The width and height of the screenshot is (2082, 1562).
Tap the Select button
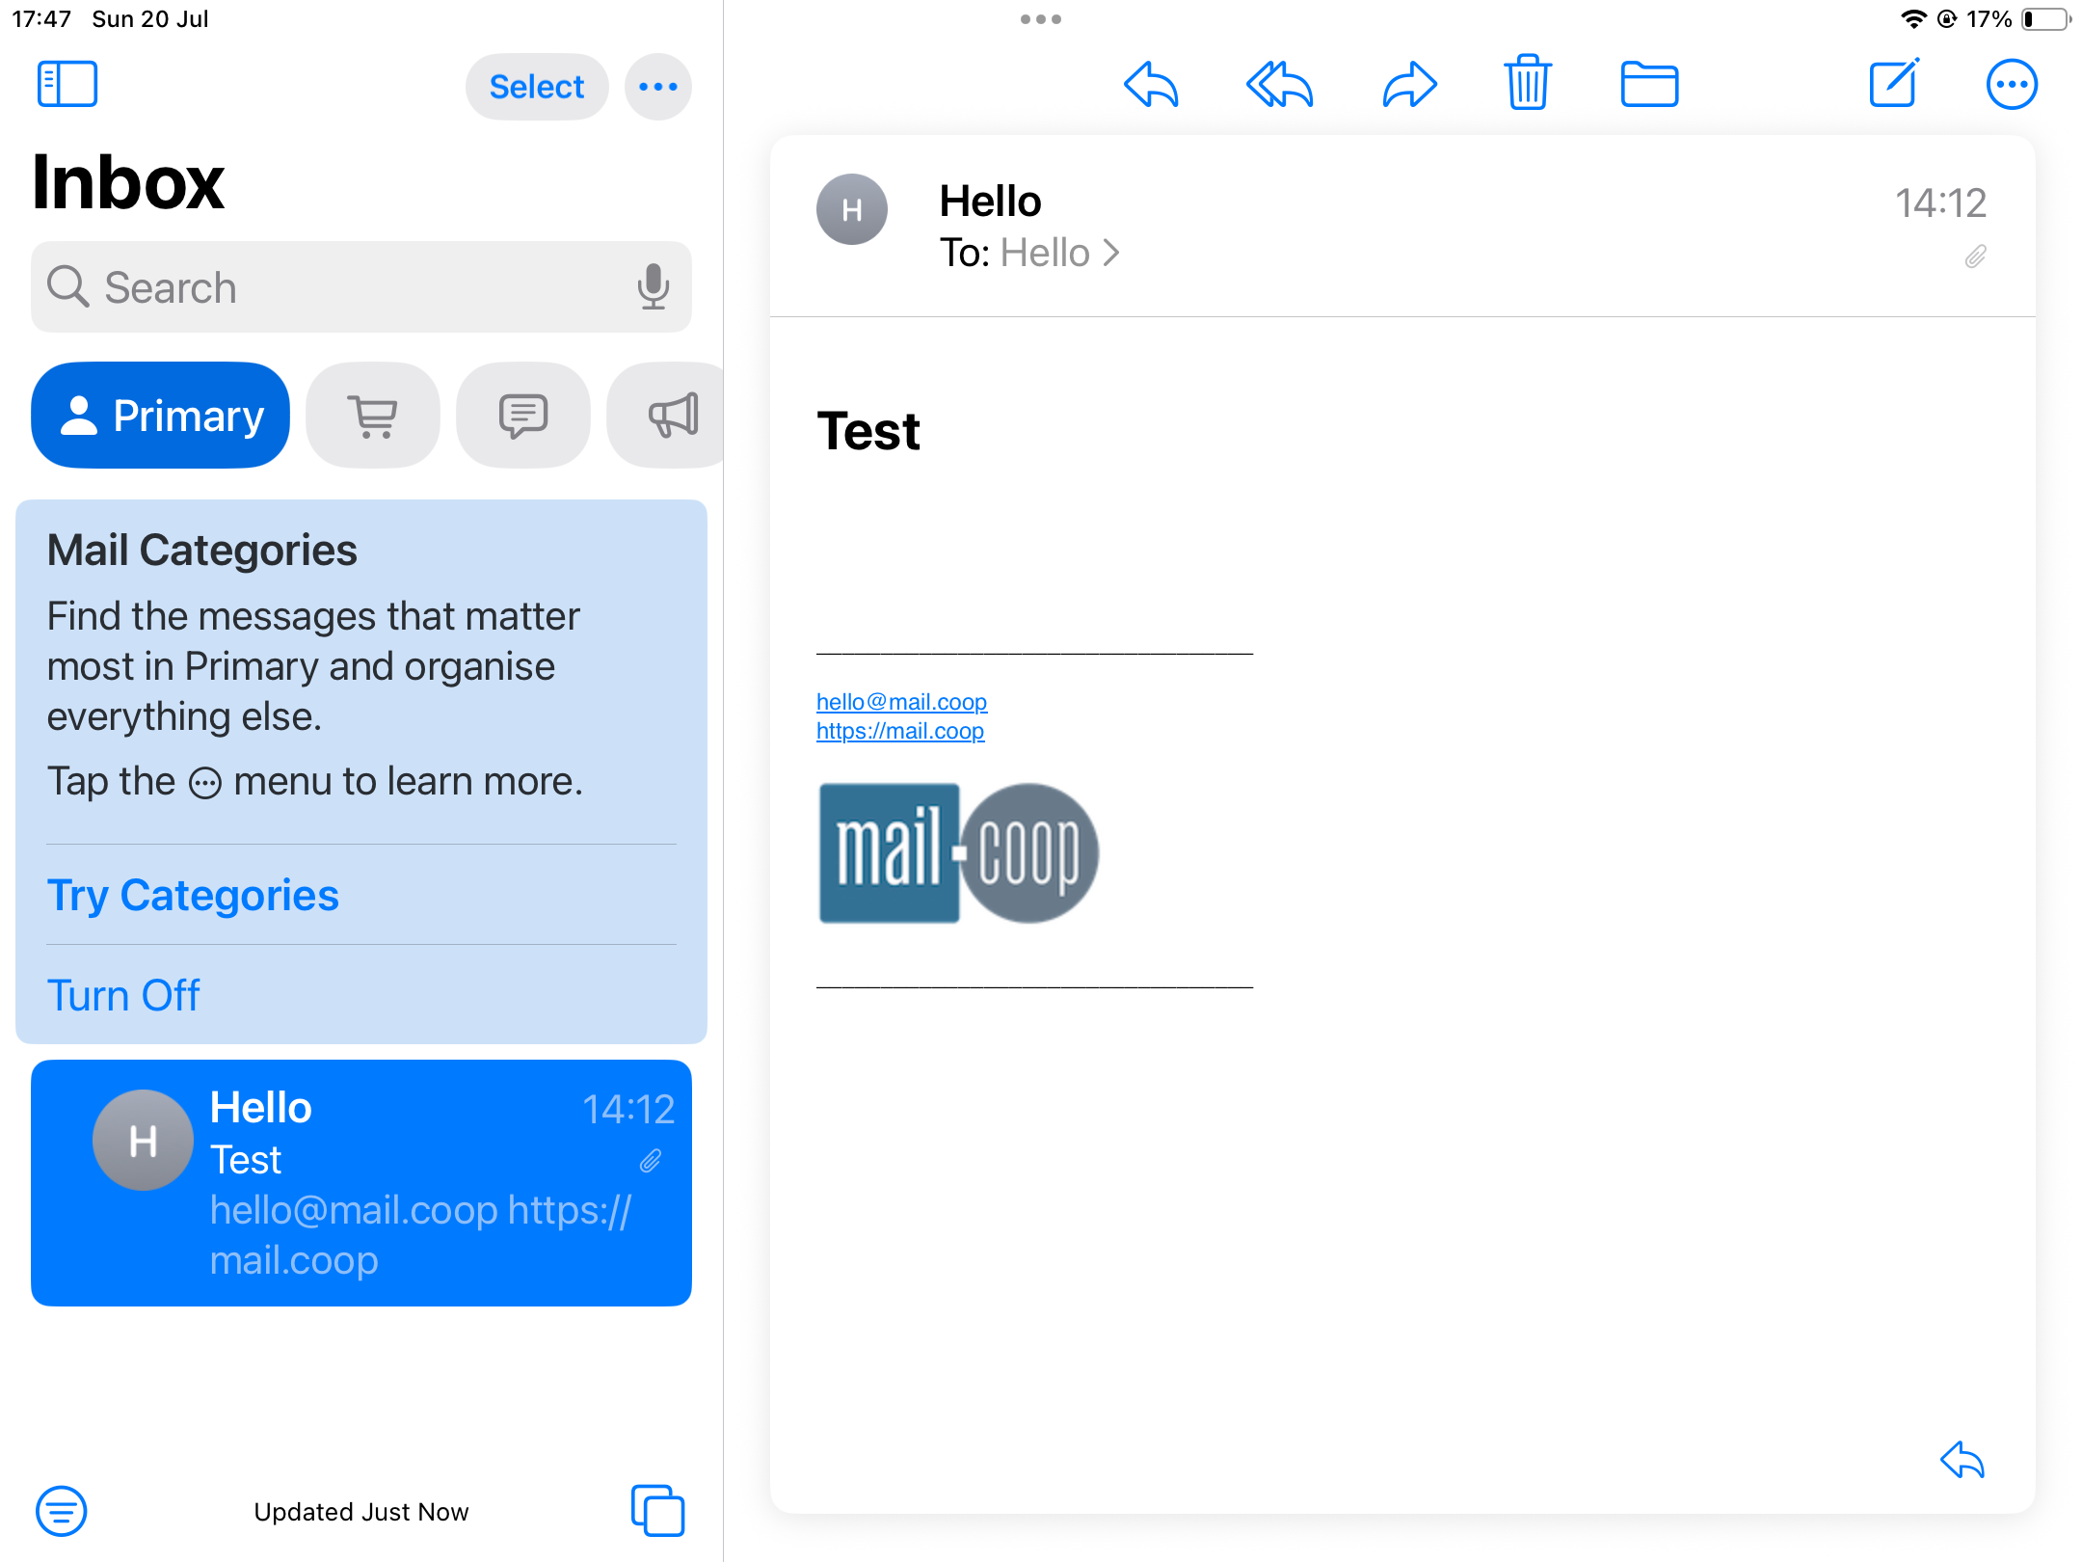coord(537,87)
